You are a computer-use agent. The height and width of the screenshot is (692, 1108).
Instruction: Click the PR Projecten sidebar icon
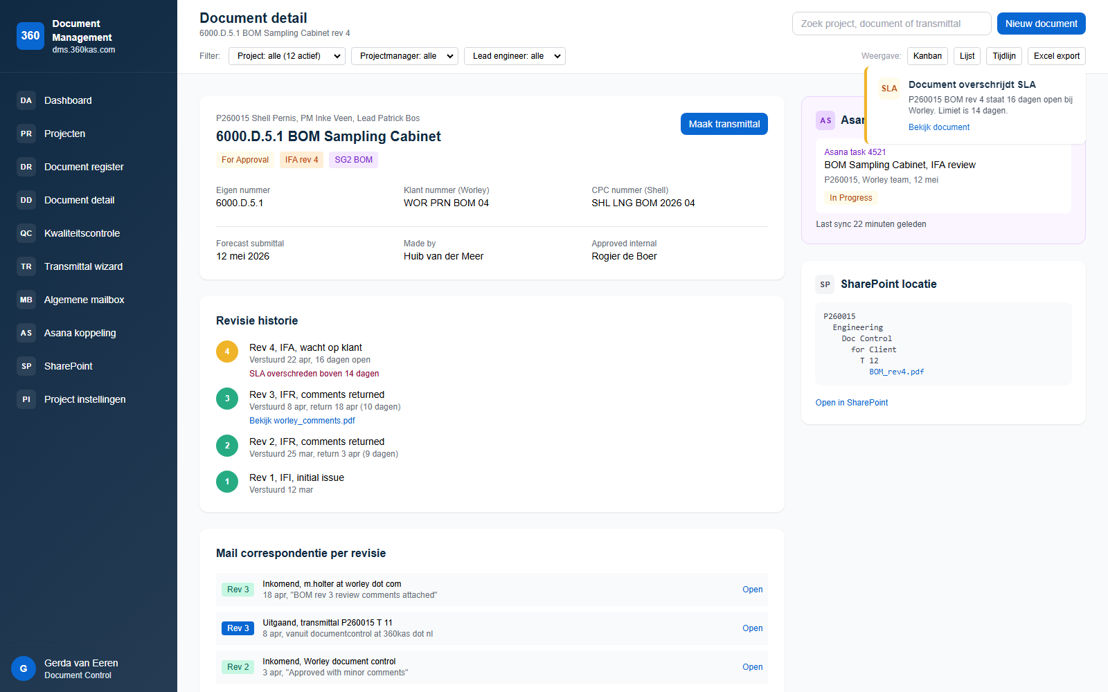[x=26, y=134]
